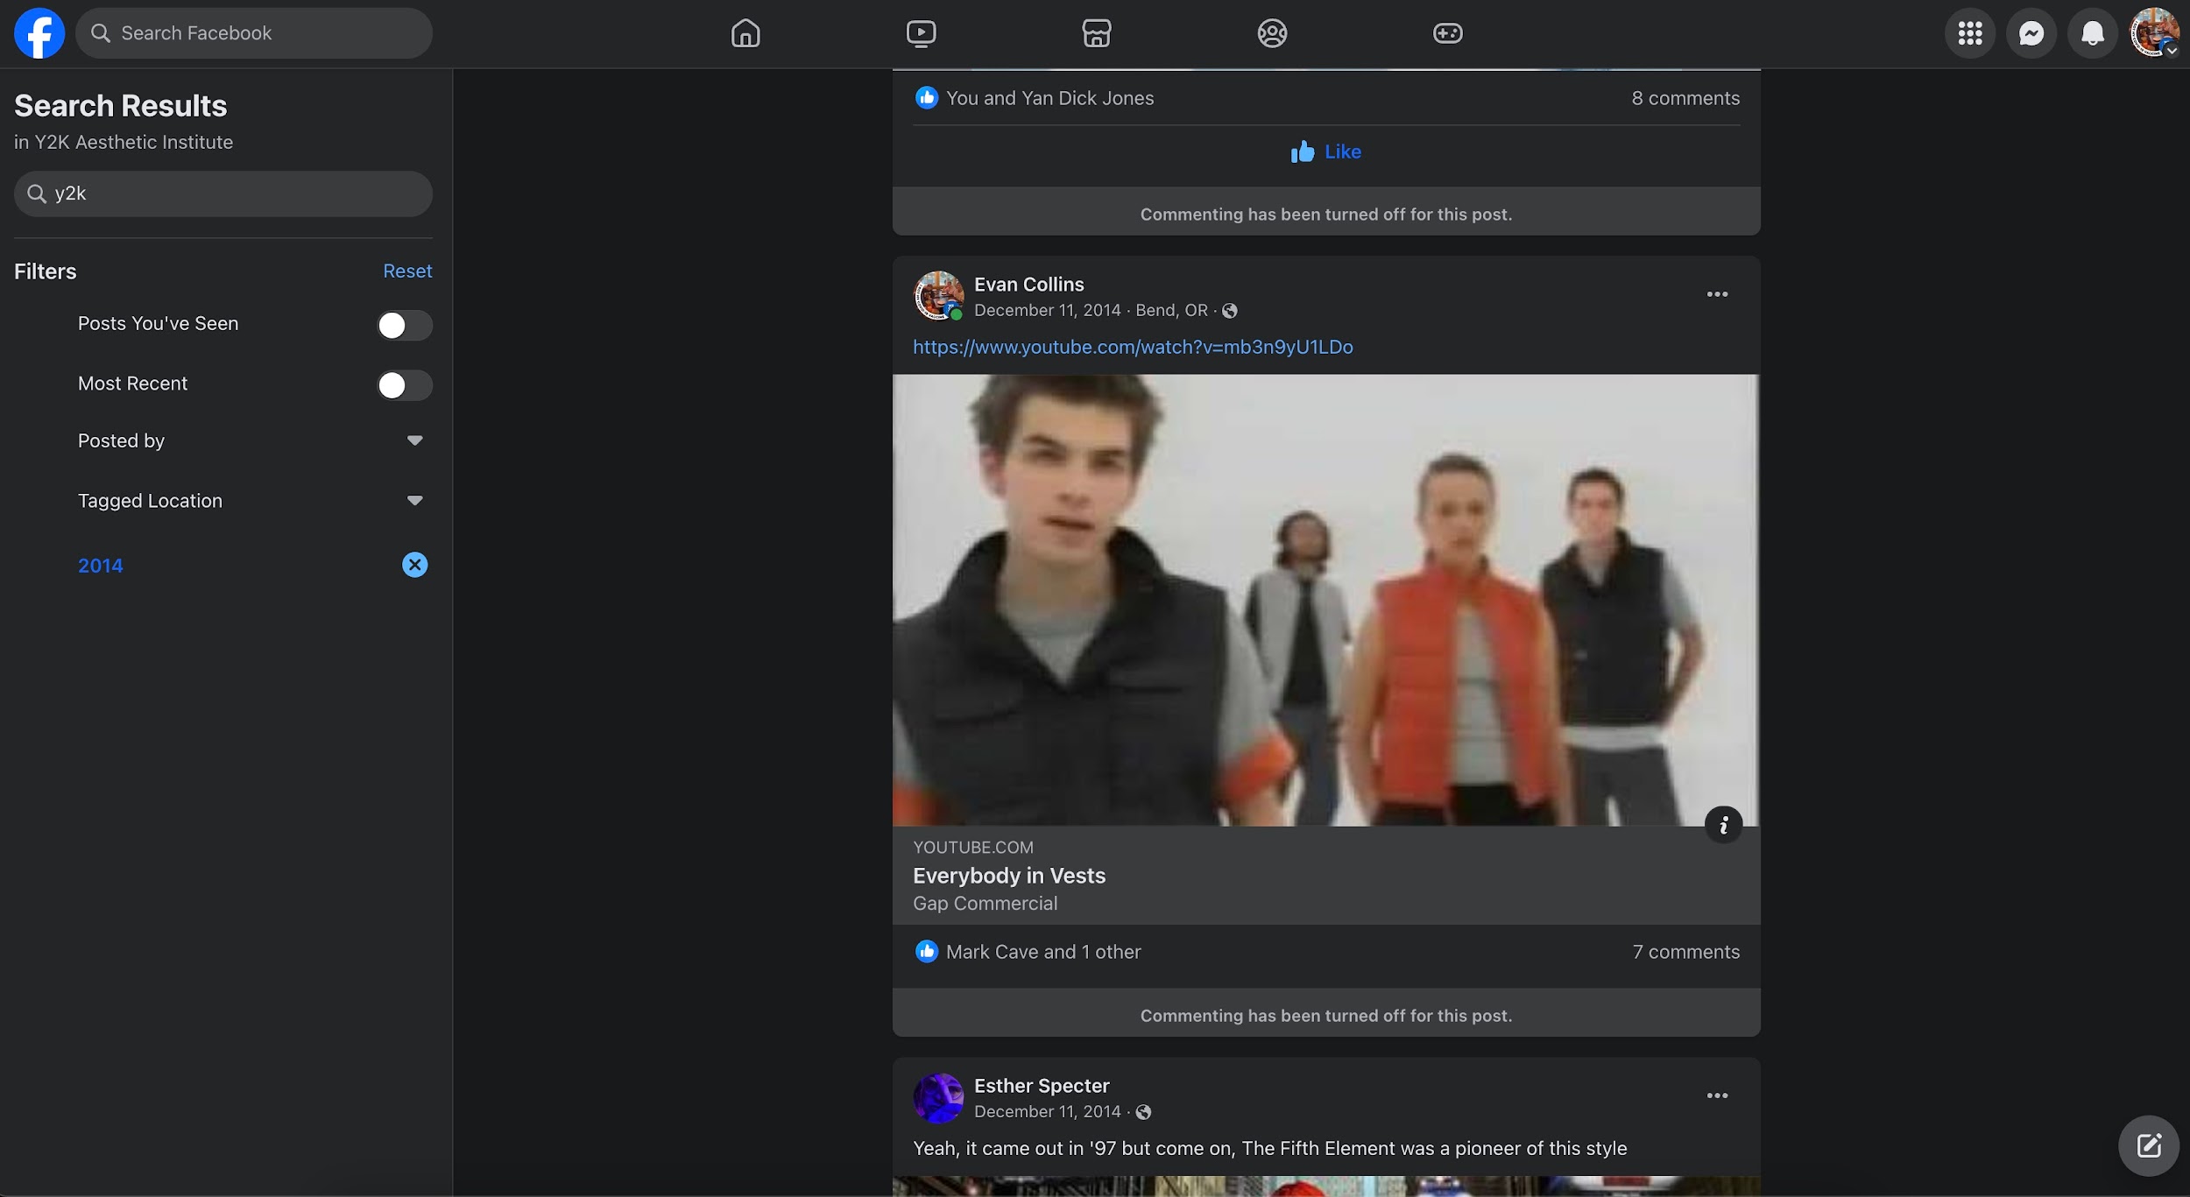
Task: Reset all search filters
Action: [x=407, y=271]
